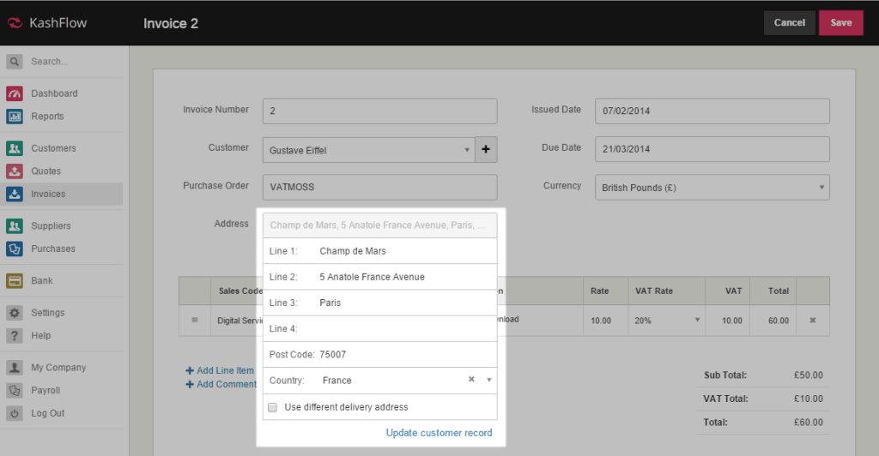The height and width of the screenshot is (456, 879).
Task: Add new customer with plus button
Action: click(x=485, y=149)
